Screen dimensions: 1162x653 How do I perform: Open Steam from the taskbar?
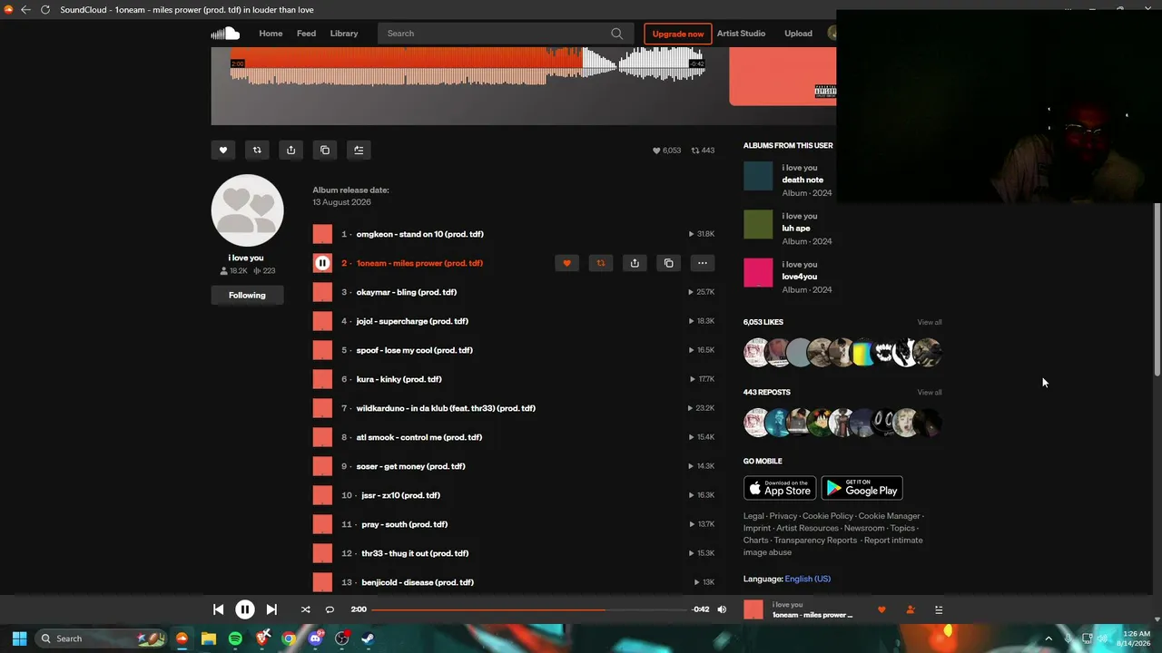(x=369, y=638)
